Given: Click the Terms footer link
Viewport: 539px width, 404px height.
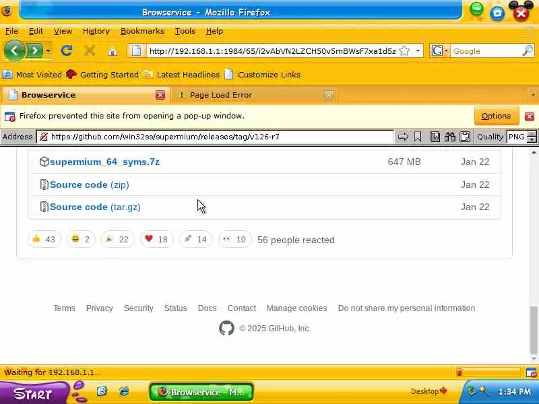Looking at the screenshot, I should pyautogui.click(x=64, y=308).
